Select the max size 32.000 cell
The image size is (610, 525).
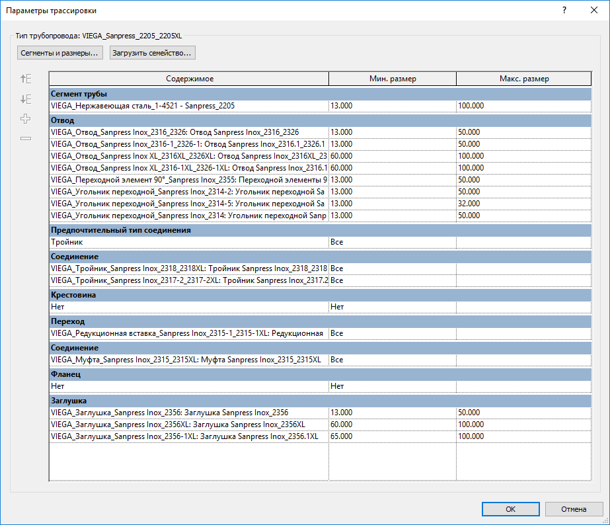pyautogui.click(x=523, y=204)
